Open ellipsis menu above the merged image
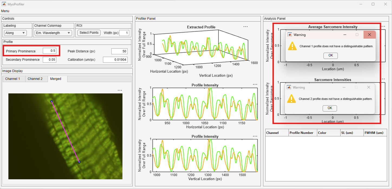Viewport: 392px width, 189px height. tap(120, 90)
